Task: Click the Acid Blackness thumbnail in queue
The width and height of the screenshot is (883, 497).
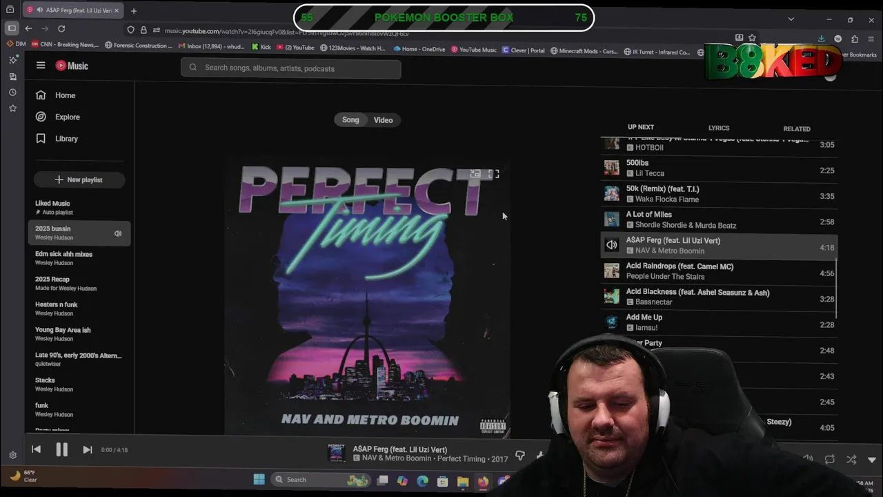Action: [612, 297]
